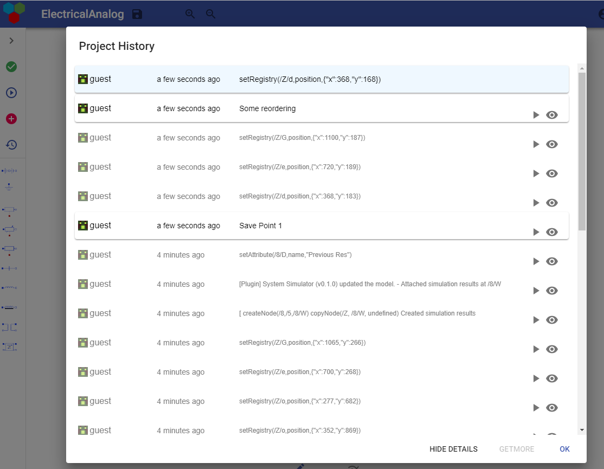Click the scrollbar down arrow in history list
The width and height of the screenshot is (604, 469).
[x=582, y=430]
